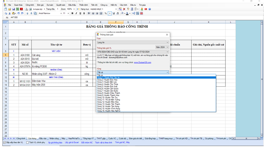Click the red X delete icon
267x147 pixels.
click(124, 9)
